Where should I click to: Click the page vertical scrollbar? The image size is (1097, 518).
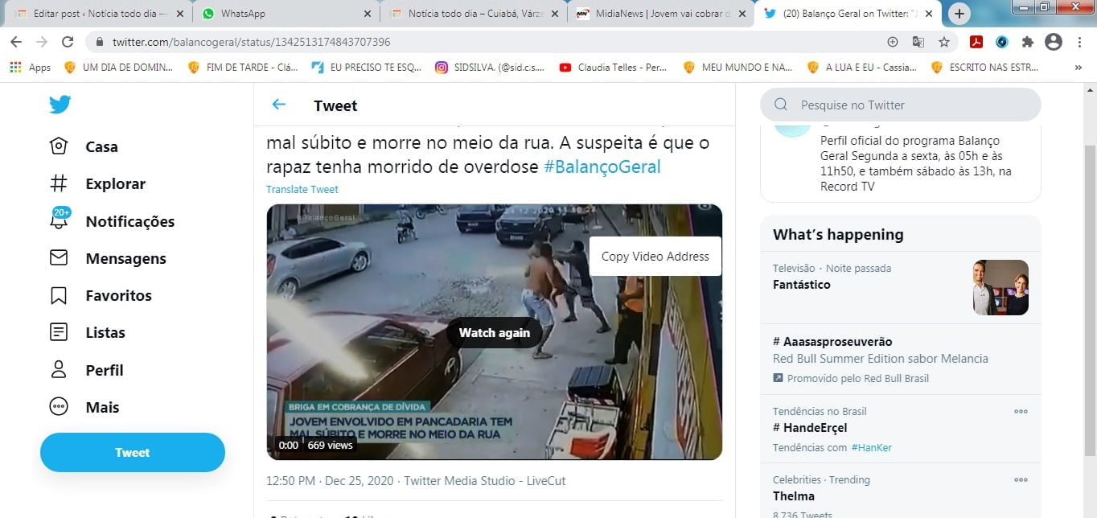[x=1090, y=299]
